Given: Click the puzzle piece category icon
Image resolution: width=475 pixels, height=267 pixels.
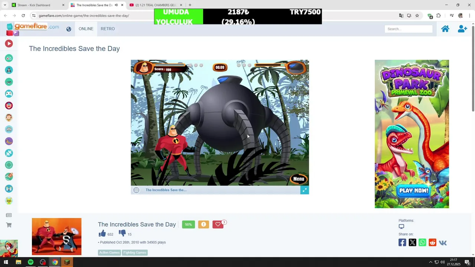Looking at the screenshot, I should pos(9,153).
